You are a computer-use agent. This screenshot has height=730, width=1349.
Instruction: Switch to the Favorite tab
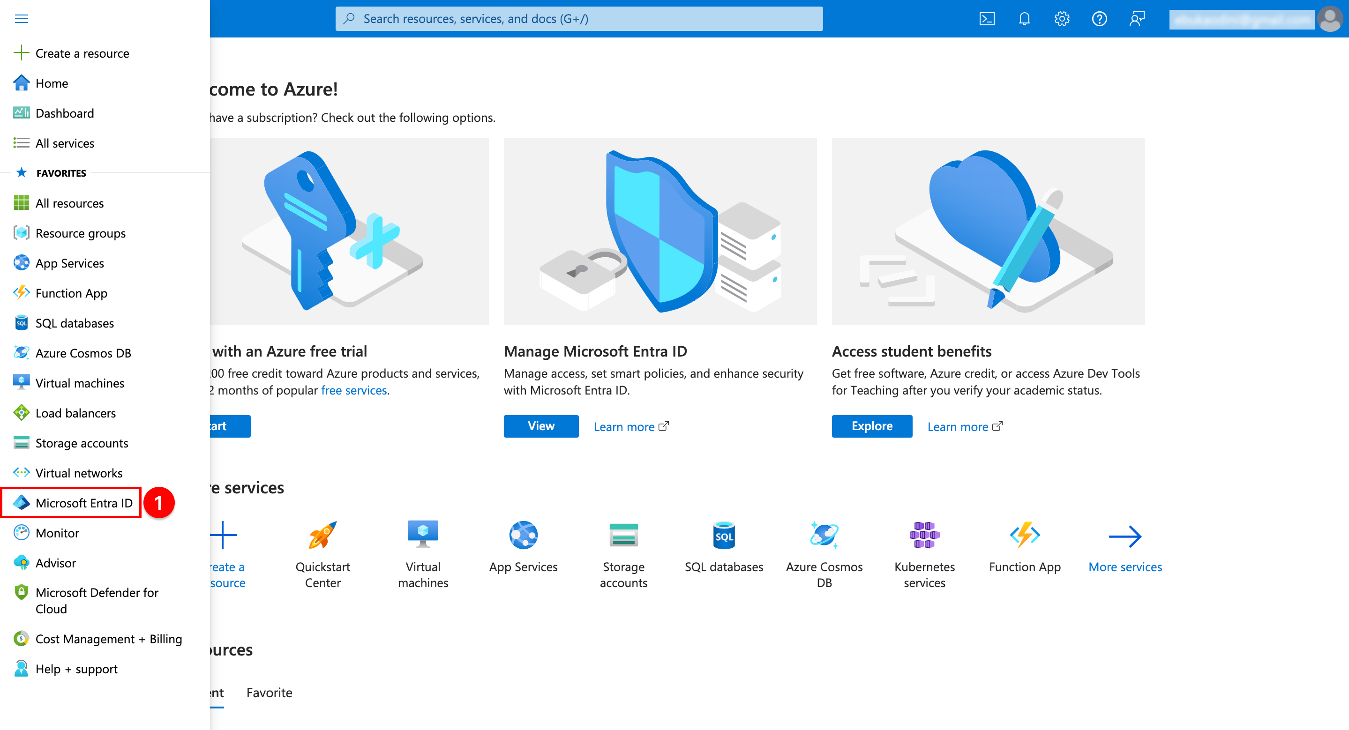269,693
